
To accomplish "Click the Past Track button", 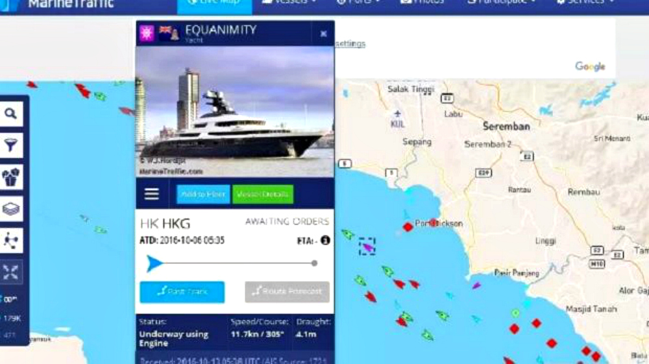I will click(182, 292).
